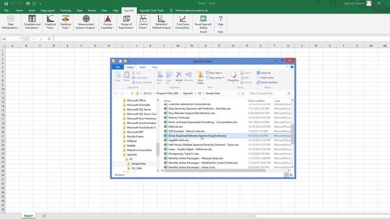
Task: Switch to details view in Explorer status bar
Action: coord(286,175)
